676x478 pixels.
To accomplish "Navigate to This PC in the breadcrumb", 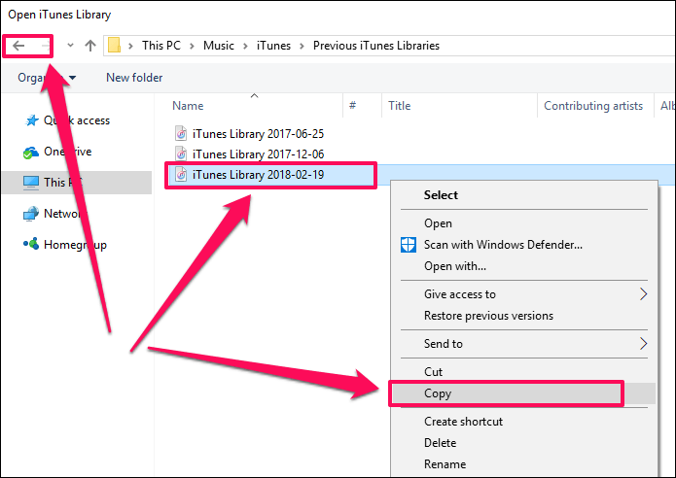I will coord(161,46).
